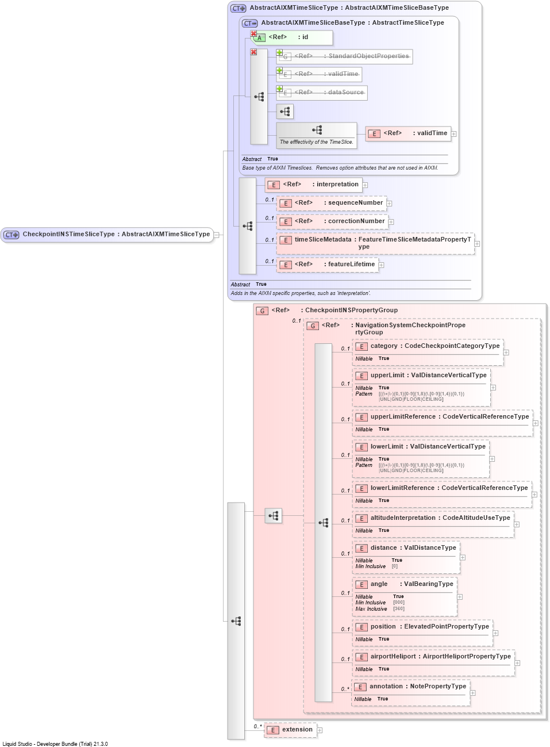
Task: Expand the category element
Action: coord(506,353)
